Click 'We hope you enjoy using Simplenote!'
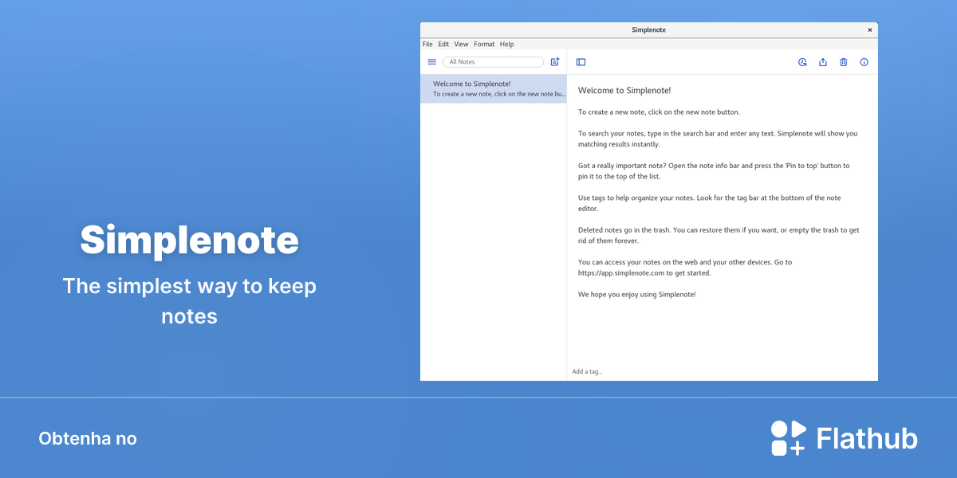 coord(637,295)
